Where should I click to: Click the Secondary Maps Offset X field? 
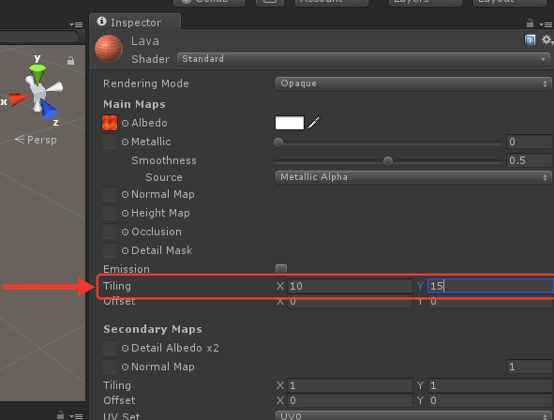pyautogui.click(x=350, y=400)
